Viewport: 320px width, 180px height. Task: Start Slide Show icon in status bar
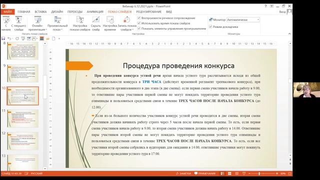pyautogui.click(x=244, y=173)
